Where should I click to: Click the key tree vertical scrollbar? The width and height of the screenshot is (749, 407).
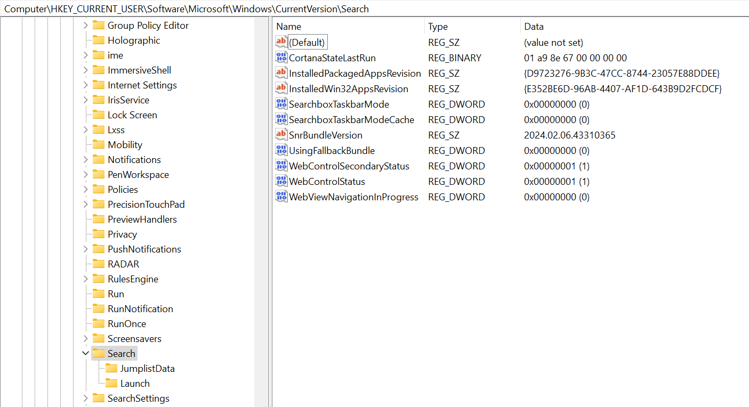[261, 212]
